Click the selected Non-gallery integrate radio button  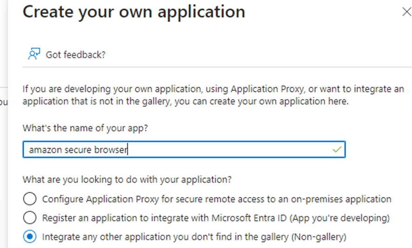coord(30,236)
